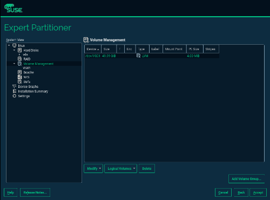Screen dimensions: 270x200
Task: Click the PE Size column header
Action: (x=195, y=49)
